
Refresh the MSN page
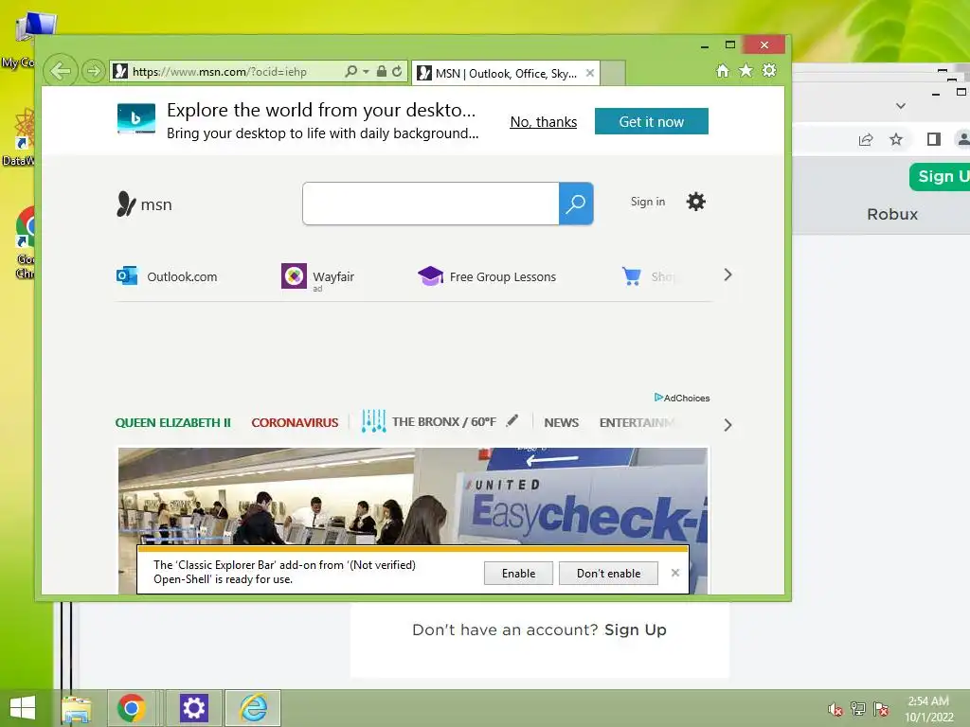397,71
